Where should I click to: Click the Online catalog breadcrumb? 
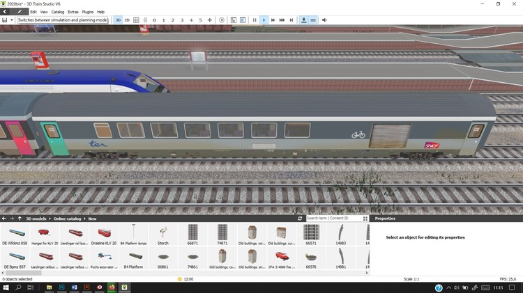pyautogui.click(x=67, y=219)
